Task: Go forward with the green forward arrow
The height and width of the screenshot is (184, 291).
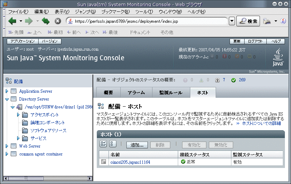Action: pyautogui.click(x=29, y=21)
